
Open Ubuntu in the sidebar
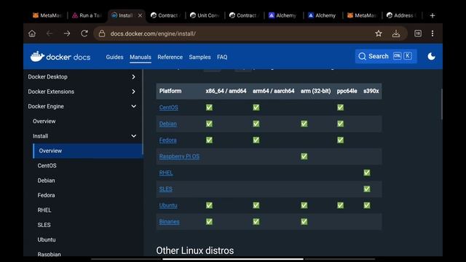click(47, 239)
